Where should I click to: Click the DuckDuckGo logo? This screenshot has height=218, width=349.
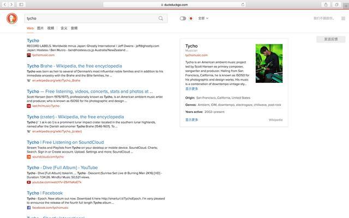[12, 19]
